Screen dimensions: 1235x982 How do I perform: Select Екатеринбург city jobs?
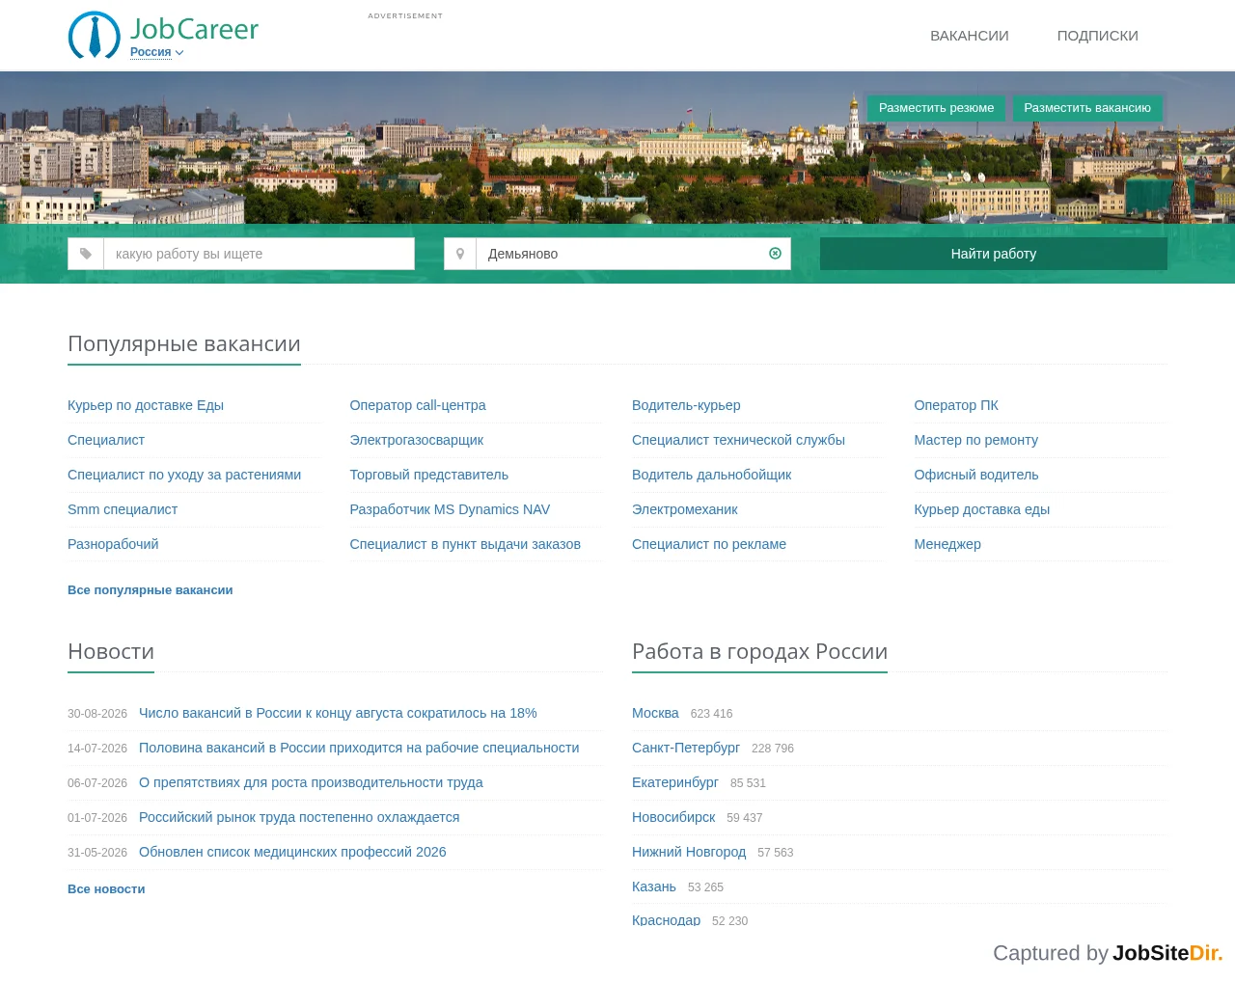[675, 782]
